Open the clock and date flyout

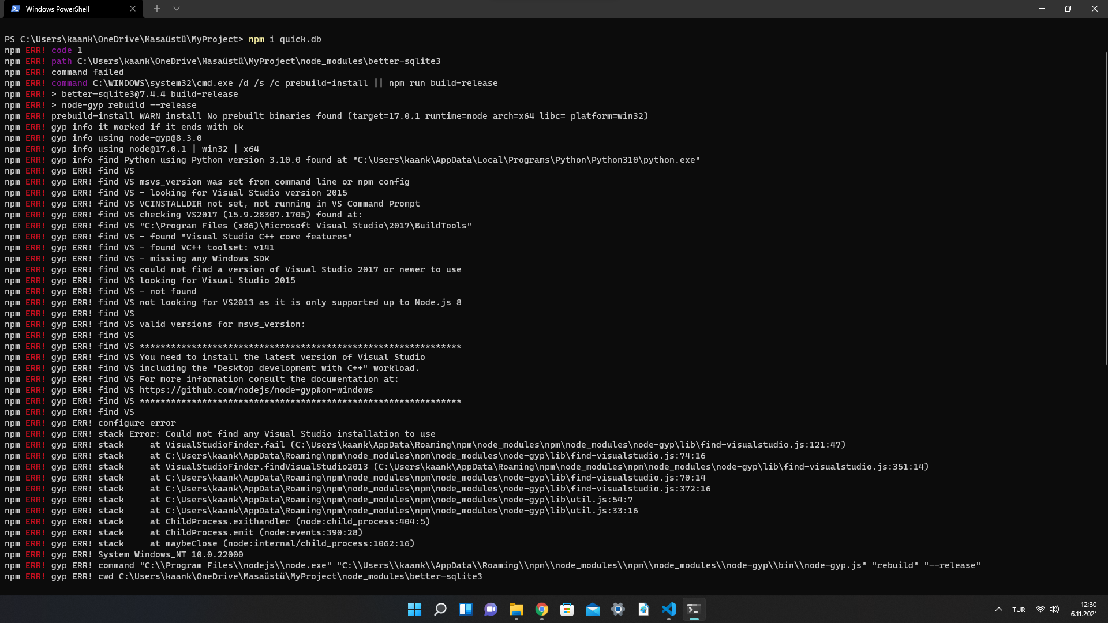click(x=1084, y=609)
